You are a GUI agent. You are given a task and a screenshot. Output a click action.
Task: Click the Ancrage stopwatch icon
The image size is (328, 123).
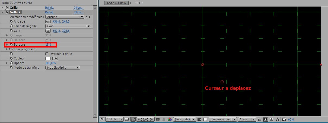tap(11, 21)
